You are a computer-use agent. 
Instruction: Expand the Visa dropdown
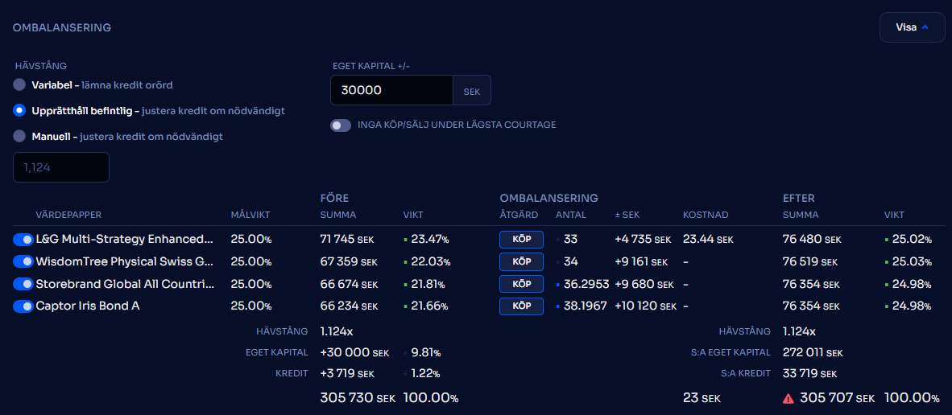(x=912, y=27)
